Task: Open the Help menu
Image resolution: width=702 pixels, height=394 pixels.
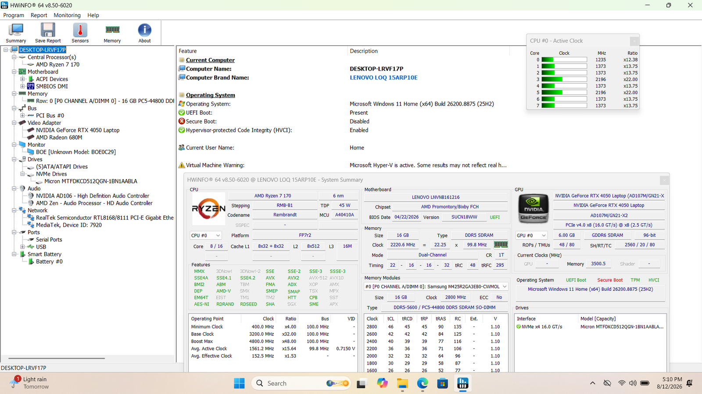Action: pos(93,15)
